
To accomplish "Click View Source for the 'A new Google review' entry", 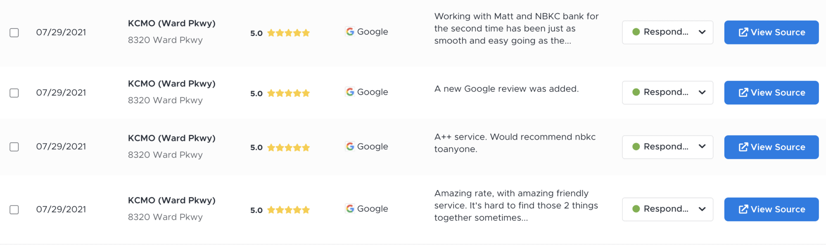I will point(771,92).
